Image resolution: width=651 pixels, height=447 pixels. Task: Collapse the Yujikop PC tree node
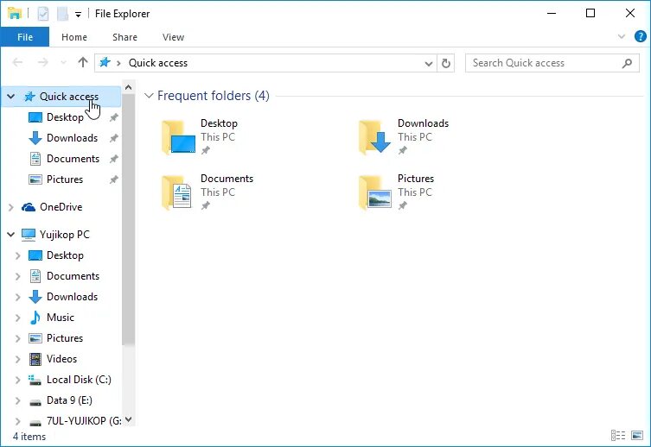[10, 235]
